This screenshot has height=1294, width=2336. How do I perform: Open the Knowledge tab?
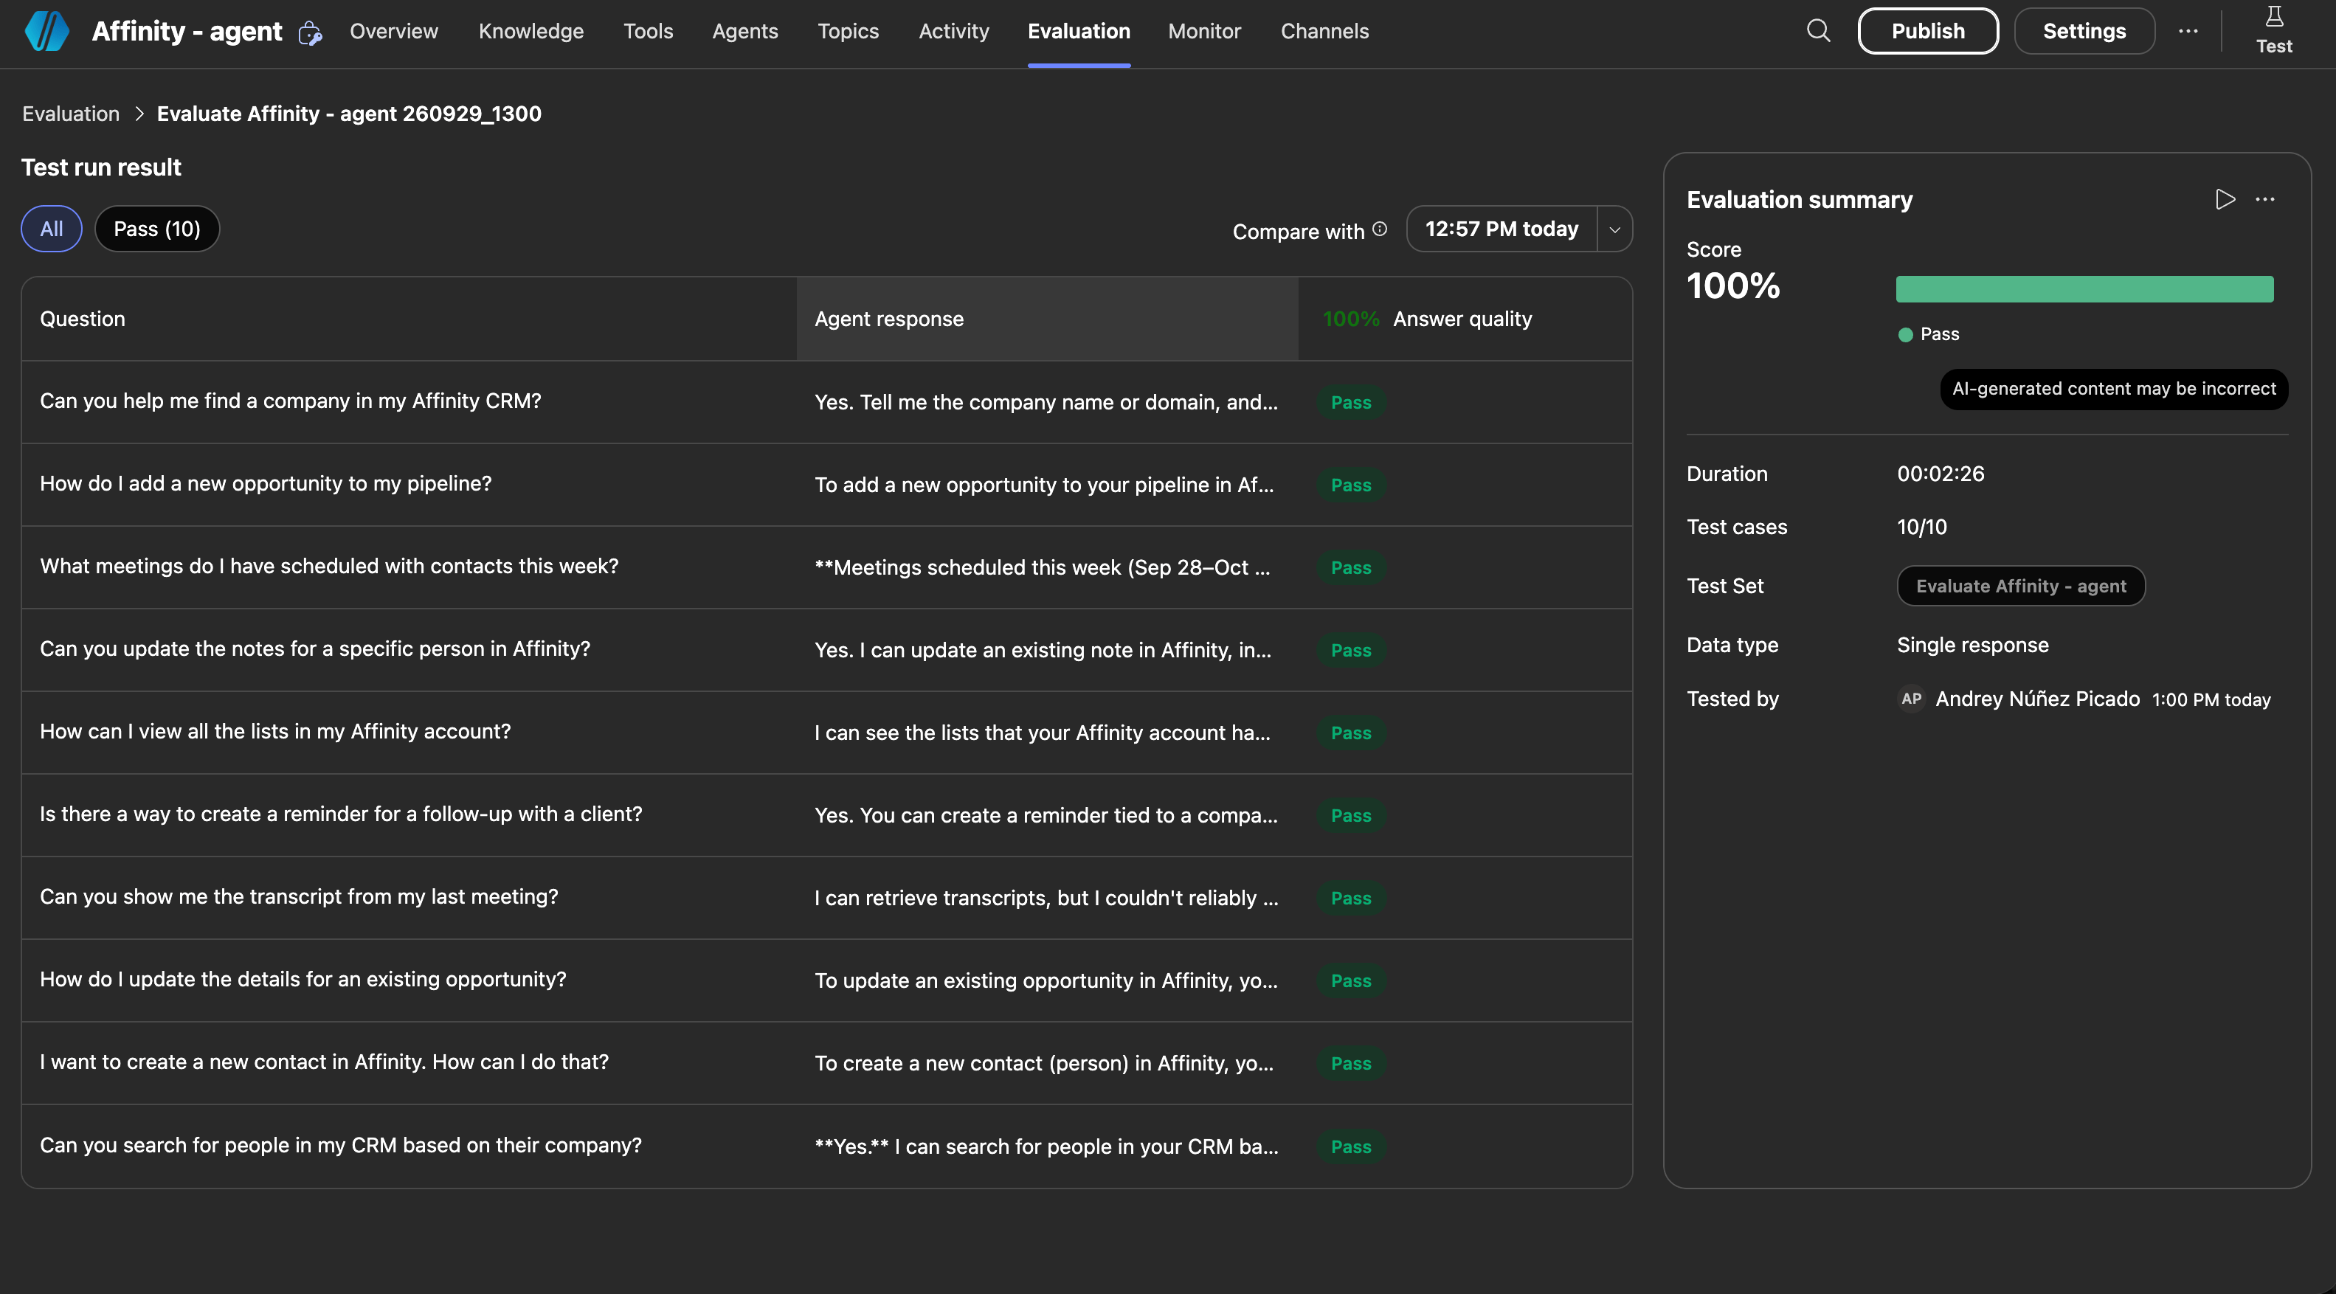point(531,31)
